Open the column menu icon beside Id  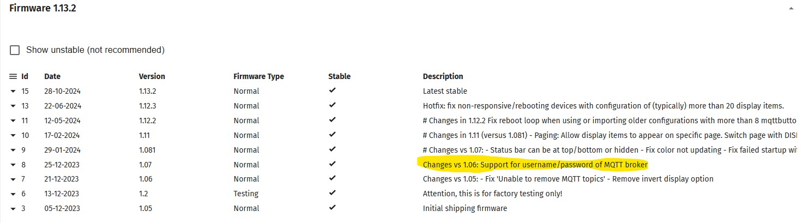point(14,76)
